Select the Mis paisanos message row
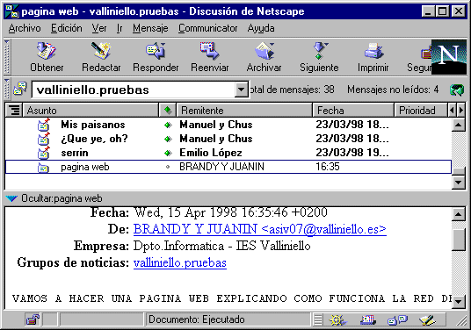This screenshot has width=471, height=330. click(228, 125)
